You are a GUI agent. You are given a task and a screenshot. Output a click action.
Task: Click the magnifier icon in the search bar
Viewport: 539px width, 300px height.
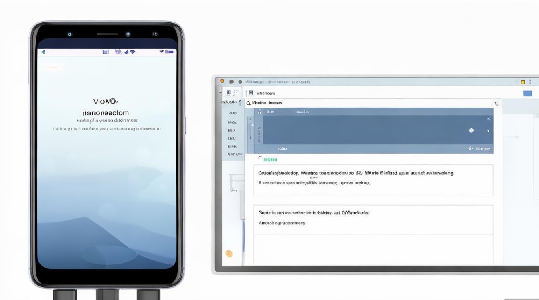249,103
